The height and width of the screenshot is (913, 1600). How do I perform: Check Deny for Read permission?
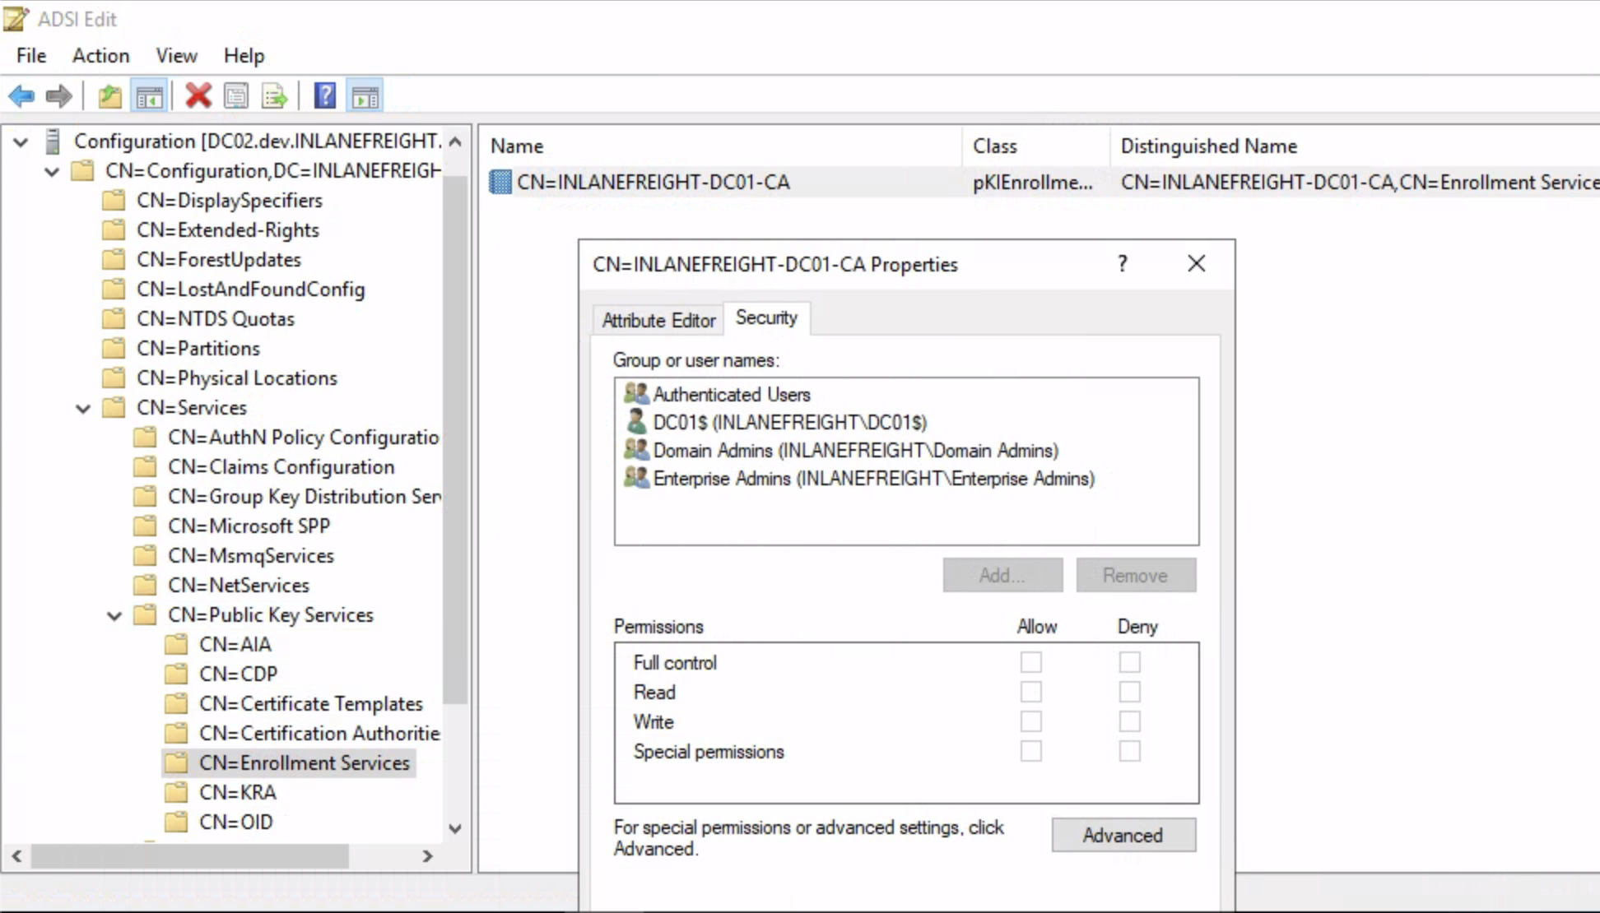pyautogui.click(x=1129, y=692)
